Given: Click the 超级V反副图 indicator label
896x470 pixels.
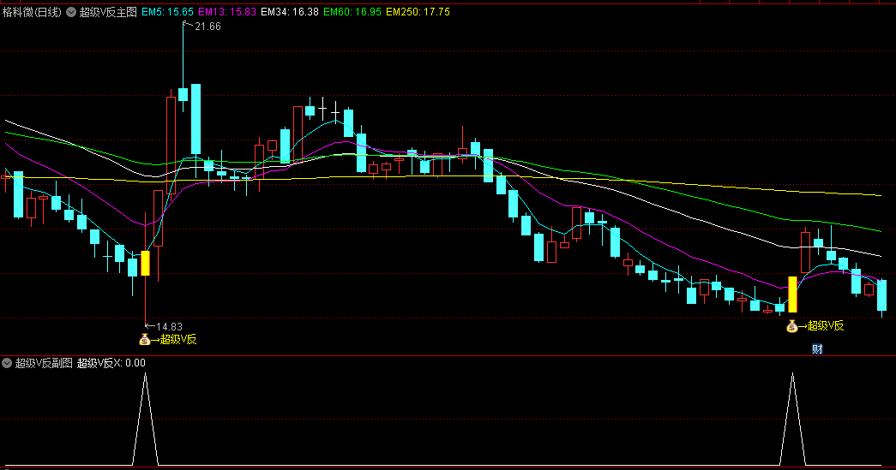Looking at the screenshot, I should (x=44, y=363).
